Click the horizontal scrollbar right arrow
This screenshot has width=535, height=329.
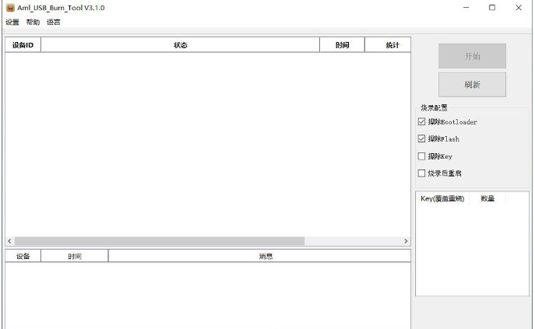pos(406,241)
